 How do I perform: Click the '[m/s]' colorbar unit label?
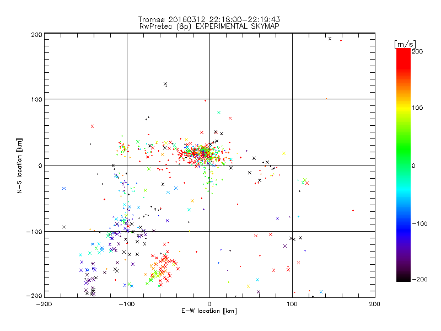(x=405, y=44)
